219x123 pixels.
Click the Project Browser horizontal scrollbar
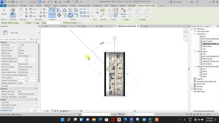point(204,111)
